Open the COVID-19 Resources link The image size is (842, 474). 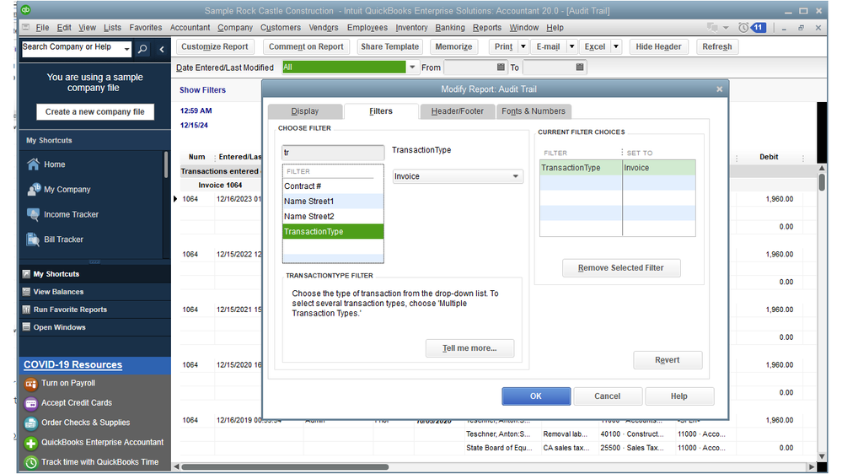(x=73, y=365)
